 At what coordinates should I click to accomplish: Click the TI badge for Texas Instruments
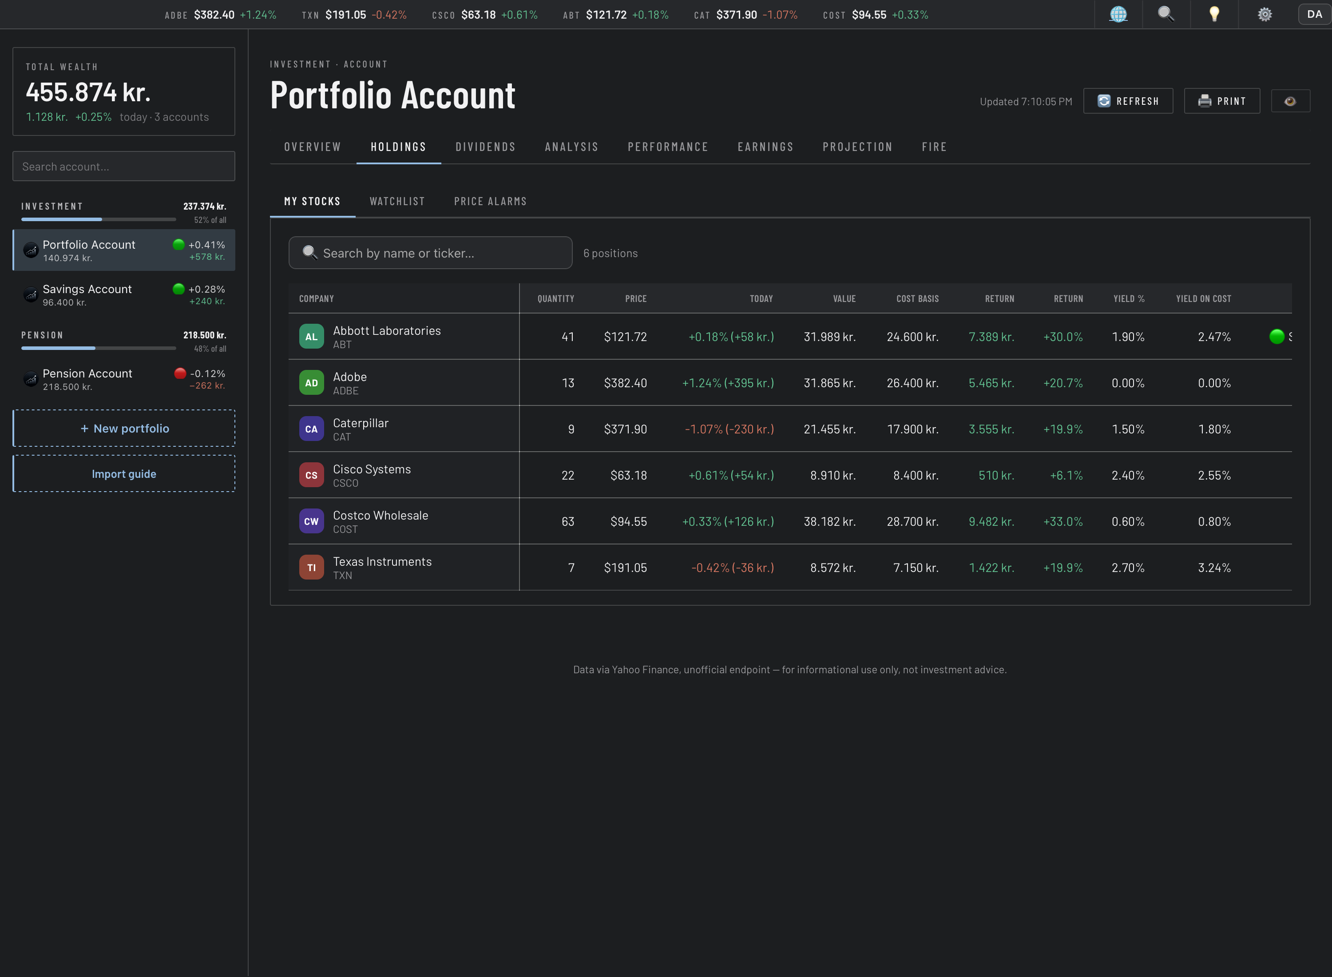click(x=311, y=567)
